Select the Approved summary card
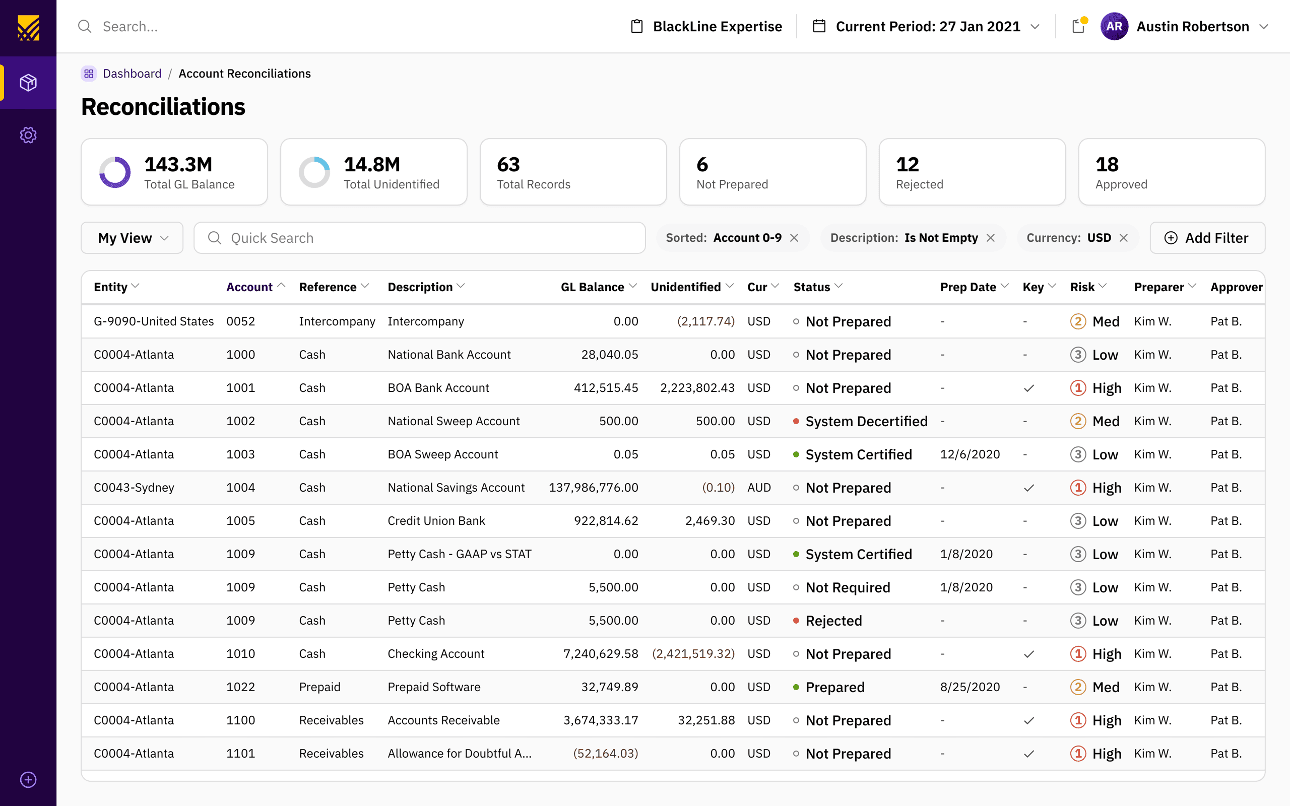The height and width of the screenshot is (806, 1290). coord(1171,172)
